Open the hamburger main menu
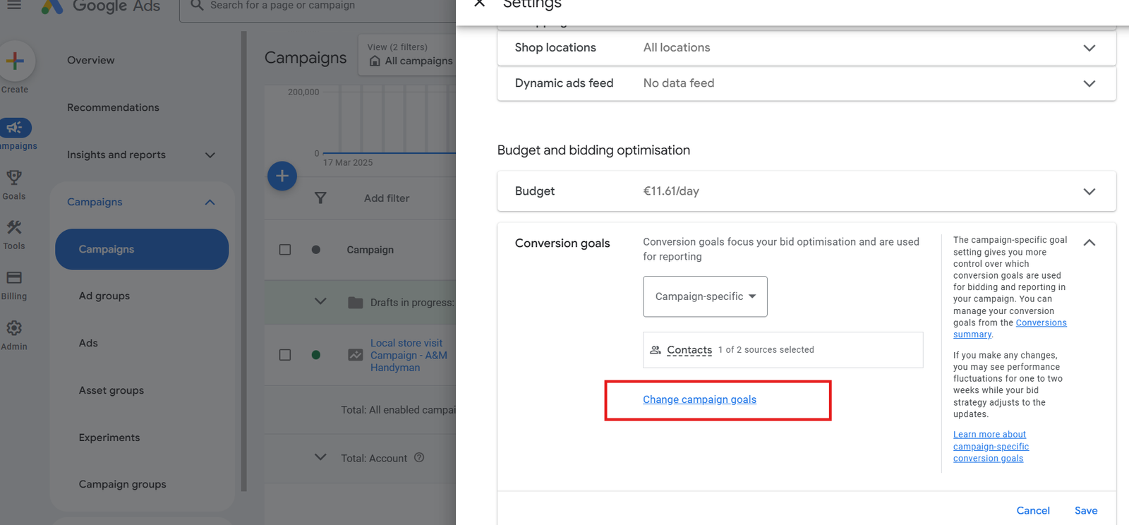Screen dimensions: 1129x525 pyautogui.click(x=14, y=4)
